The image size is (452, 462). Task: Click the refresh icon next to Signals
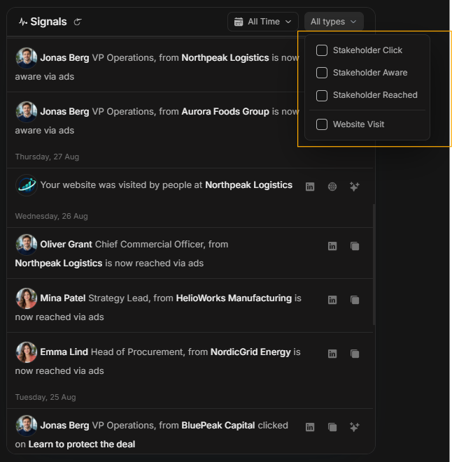tap(78, 22)
